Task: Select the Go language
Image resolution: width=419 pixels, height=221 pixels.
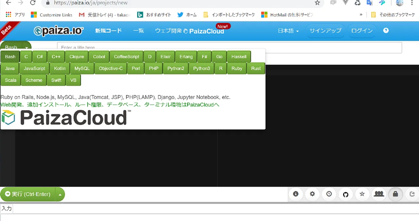Action: click(x=219, y=57)
